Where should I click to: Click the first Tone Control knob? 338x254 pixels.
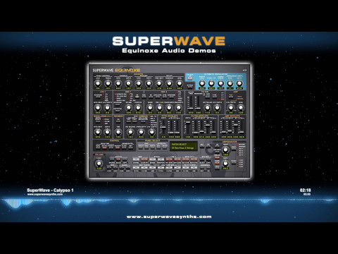98,83
